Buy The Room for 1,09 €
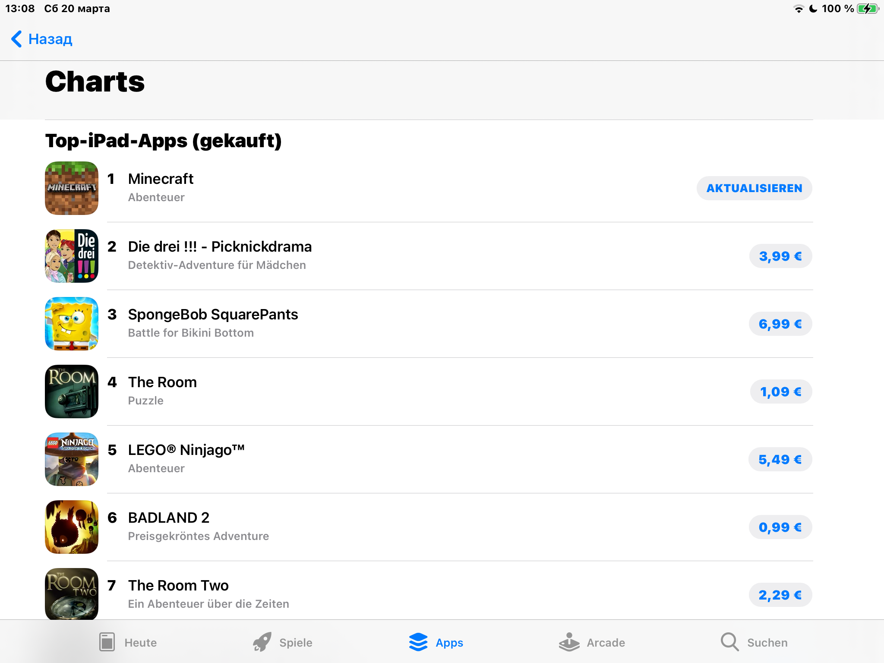The width and height of the screenshot is (884, 663). click(x=781, y=391)
